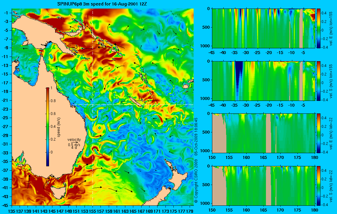This screenshot has height=214, width=337.
Task: Click '135' on the map's longitude axis
Action: pos(11,211)
